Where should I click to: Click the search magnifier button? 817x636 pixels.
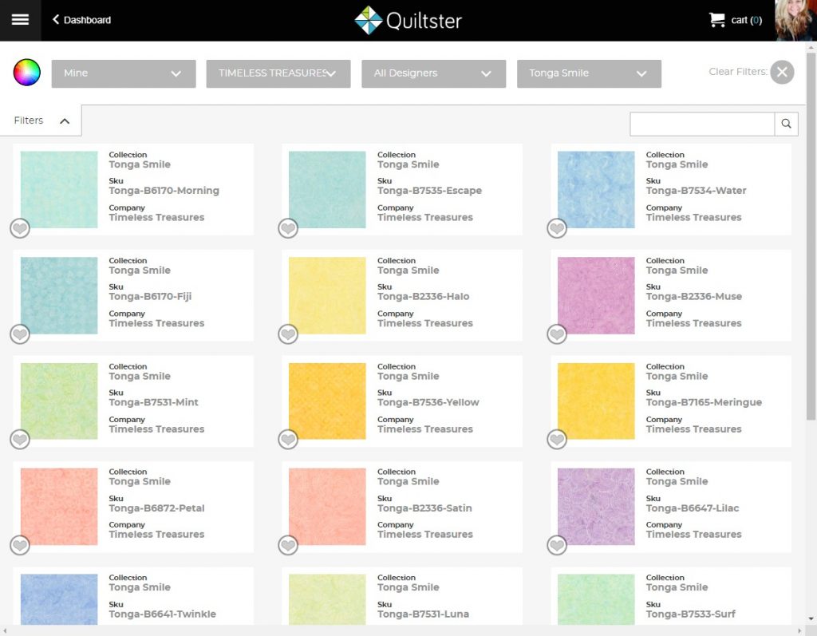point(786,124)
